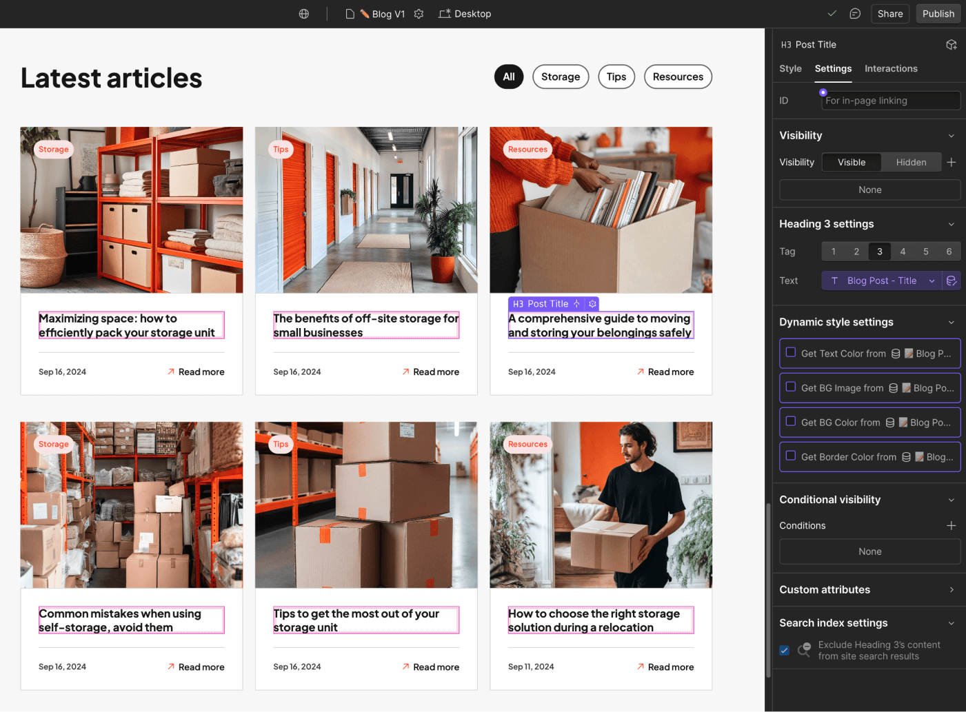Image resolution: width=966 pixels, height=712 pixels.
Task: Uncheck Exclude Heading 3's content from search results
Action: 784,650
